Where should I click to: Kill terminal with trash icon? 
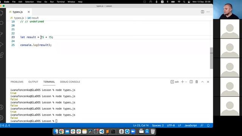(197, 82)
